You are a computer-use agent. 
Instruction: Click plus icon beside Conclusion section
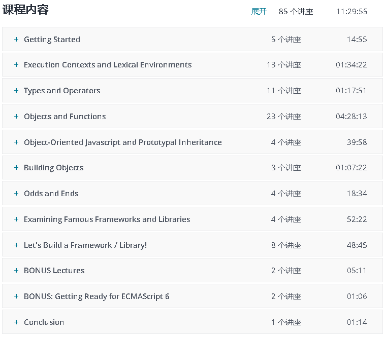16,322
